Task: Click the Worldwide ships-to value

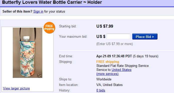Action: coord(104,79)
